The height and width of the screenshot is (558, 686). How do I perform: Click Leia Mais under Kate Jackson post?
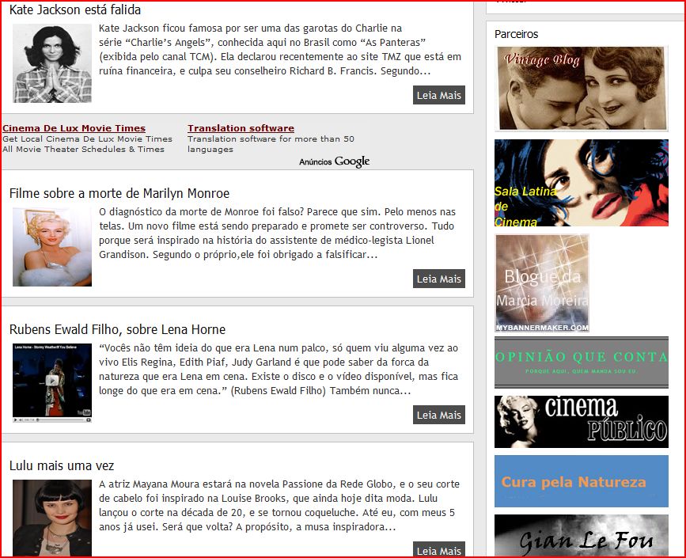coord(439,95)
